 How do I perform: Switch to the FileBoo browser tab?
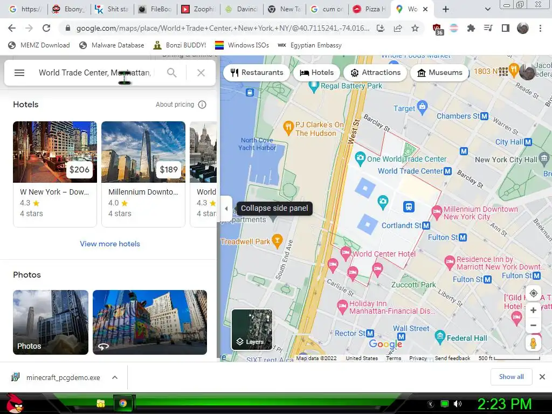pos(155,9)
